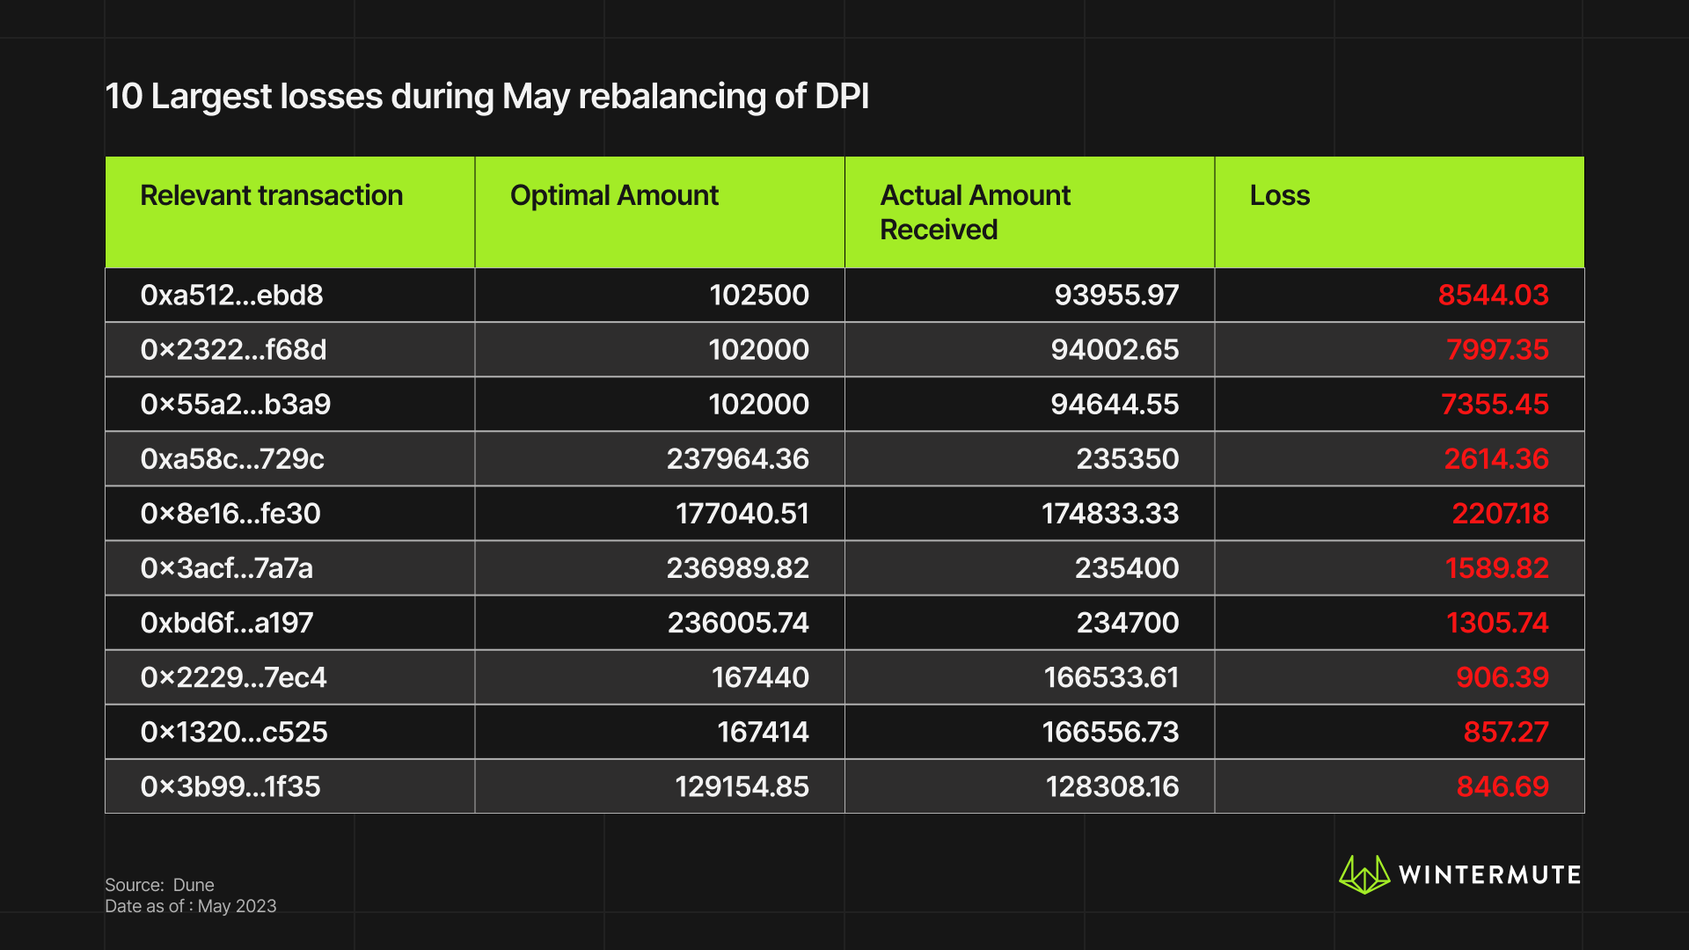Click the red loss value 7997.35
Image resolution: width=1689 pixels, height=950 pixels.
point(1497,349)
